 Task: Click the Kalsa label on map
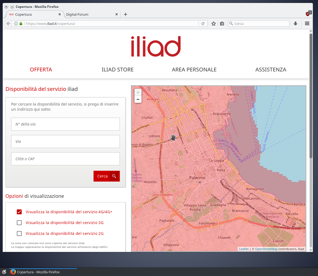pyautogui.click(x=221, y=170)
